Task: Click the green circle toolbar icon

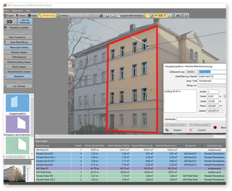Action: pos(156,16)
